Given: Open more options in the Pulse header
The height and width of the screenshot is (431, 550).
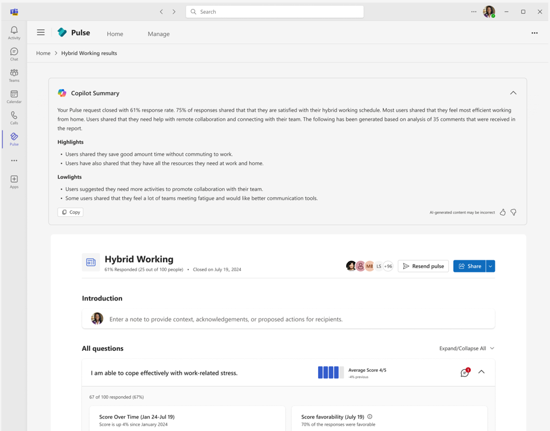Looking at the screenshot, I should point(534,33).
